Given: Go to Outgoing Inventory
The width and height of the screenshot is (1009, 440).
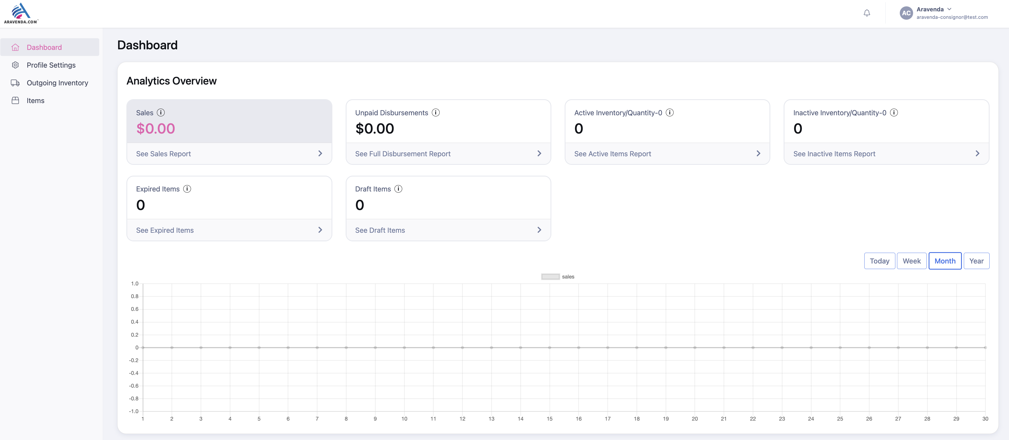Looking at the screenshot, I should coord(50,83).
